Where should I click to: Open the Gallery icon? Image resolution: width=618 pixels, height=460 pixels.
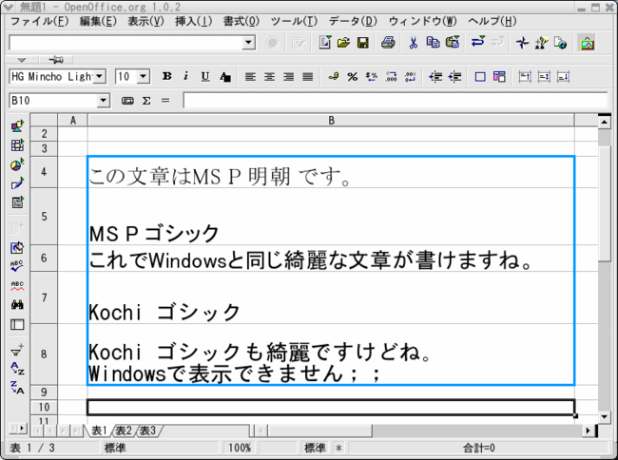coord(588,43)
